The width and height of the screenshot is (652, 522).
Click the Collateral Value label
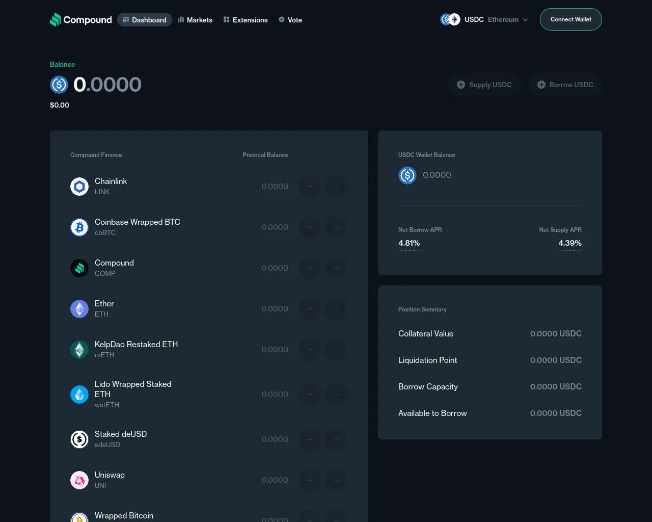click(426, 334)
